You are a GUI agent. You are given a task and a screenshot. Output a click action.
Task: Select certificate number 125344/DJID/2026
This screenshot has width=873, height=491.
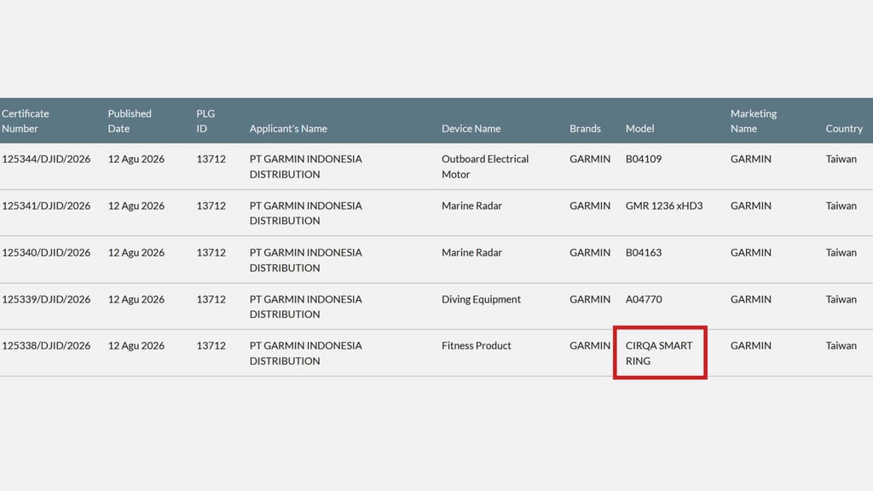pos(46,159)
